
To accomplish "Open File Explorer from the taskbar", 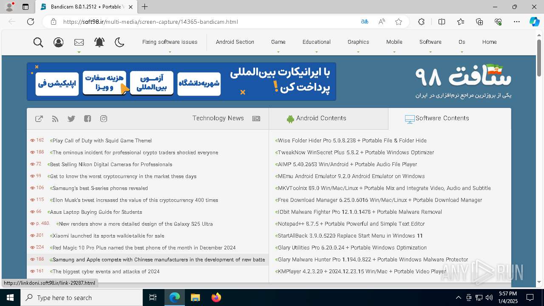I will 195,297.
